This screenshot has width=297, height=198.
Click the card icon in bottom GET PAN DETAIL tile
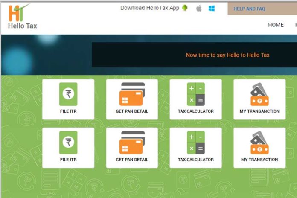pos(132,143)
